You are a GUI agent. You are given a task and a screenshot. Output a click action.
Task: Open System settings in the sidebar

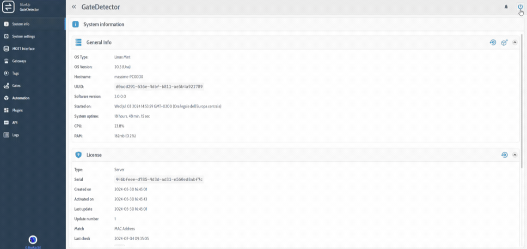click(x=23, y=36)
